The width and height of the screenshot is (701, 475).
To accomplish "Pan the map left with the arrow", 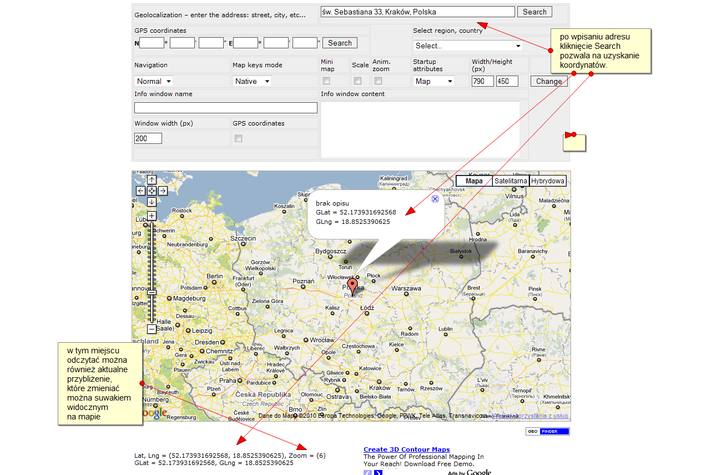I will point(141,191).
